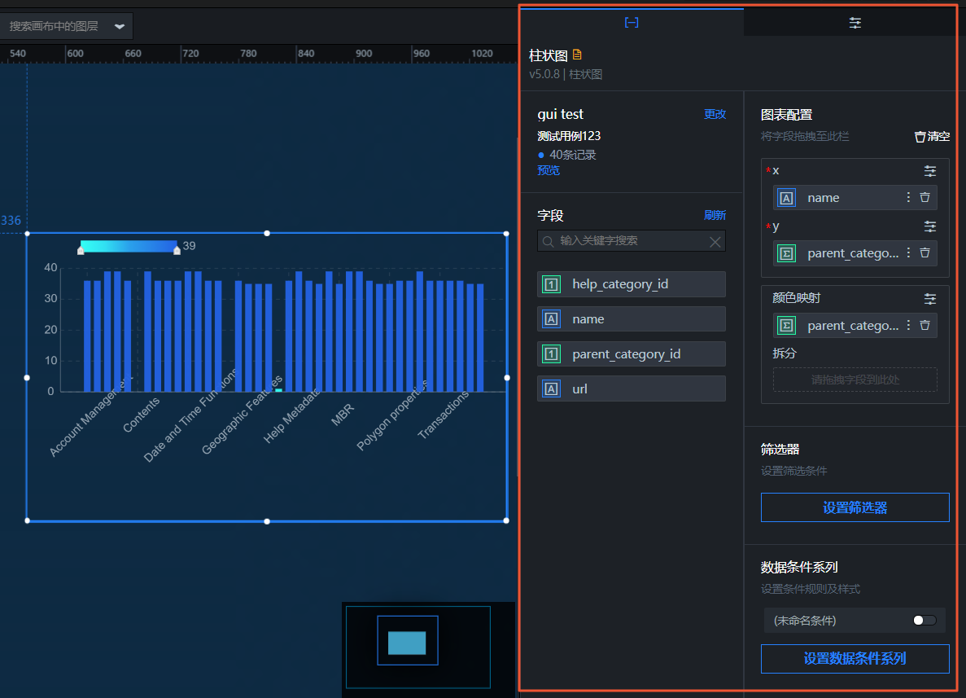Click the 拆分 drop zone 请拖拽字段到此处

[855, 380]
